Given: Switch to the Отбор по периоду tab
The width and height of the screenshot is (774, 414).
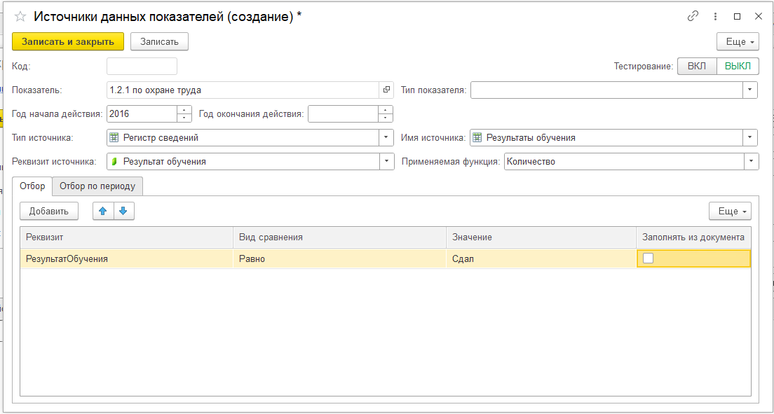Looking at the screenshot, I should point(97,186).
